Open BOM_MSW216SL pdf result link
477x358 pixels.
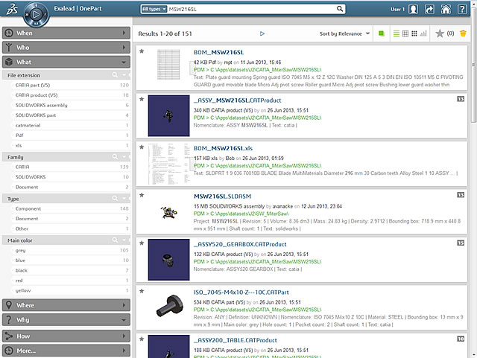218,52
